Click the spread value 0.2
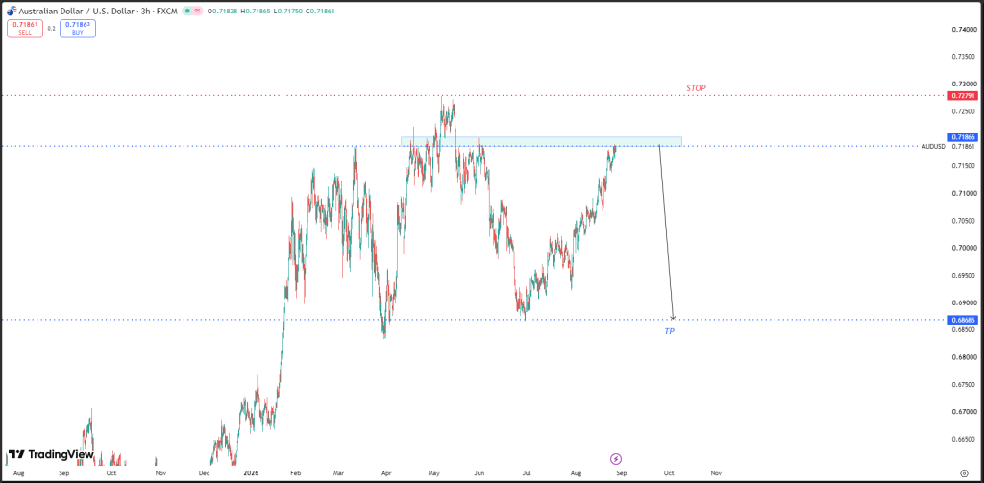This screenshot has width=984, height=483. [x=52, y=29]
